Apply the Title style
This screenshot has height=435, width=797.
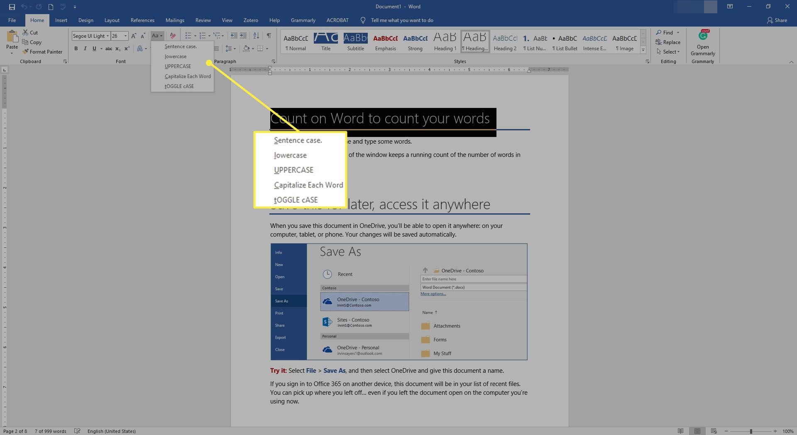pyautogui.click(x=326, y=41)
